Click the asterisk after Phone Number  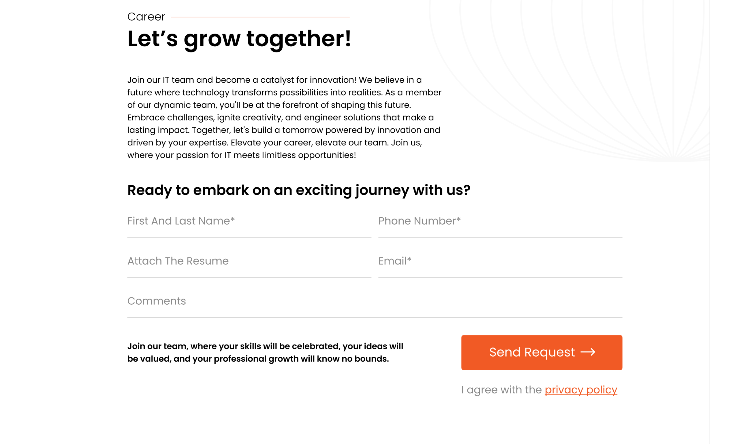(458, 220)
